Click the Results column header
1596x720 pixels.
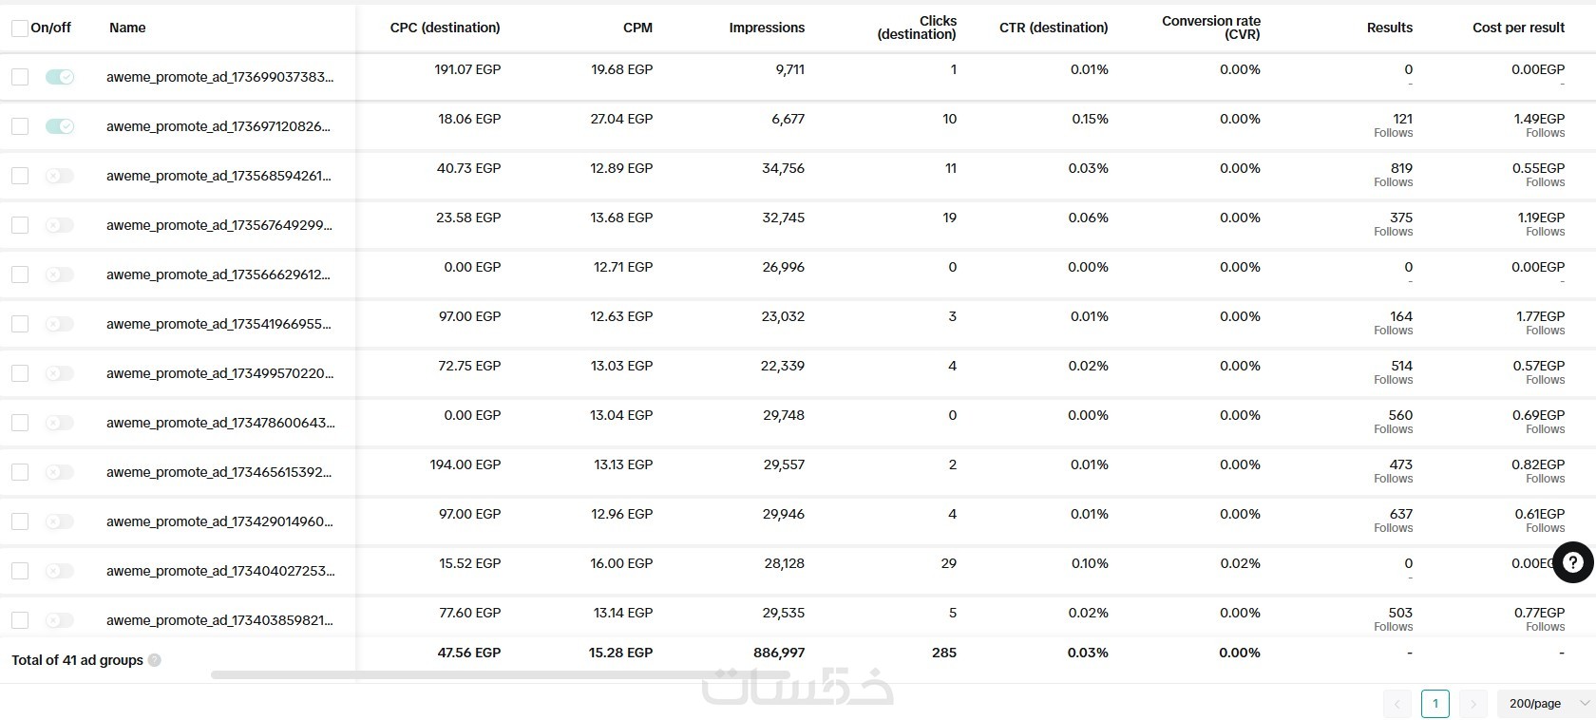[1389, 28]
